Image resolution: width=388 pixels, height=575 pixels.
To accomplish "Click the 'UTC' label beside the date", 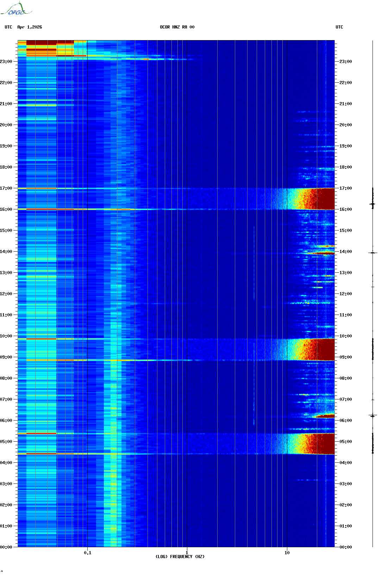I will pyautogui.click(x=8, y=27).
